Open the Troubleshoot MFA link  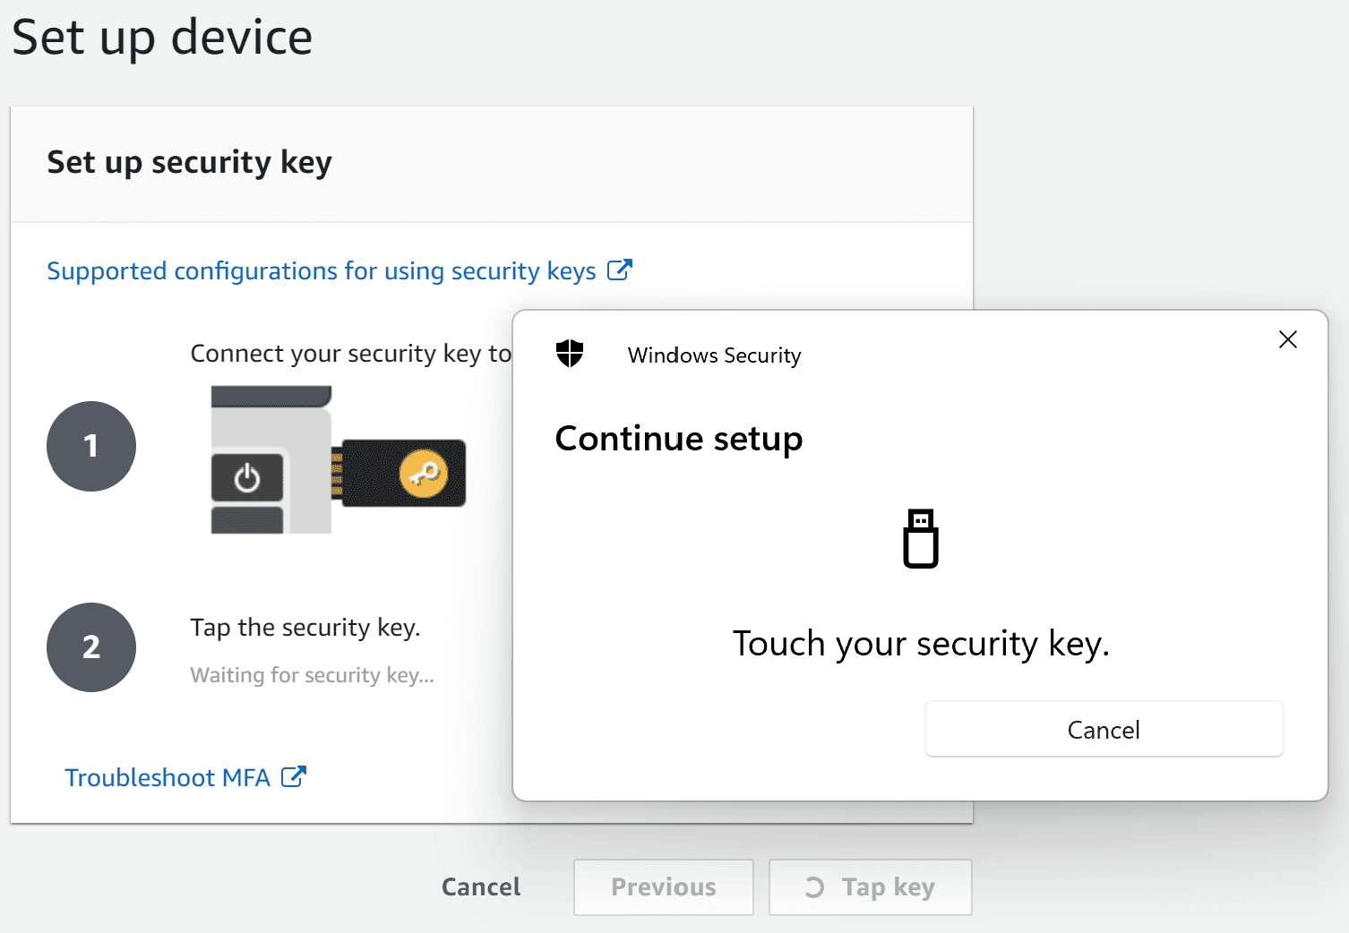pyautogui.click(x=167, y=777)
